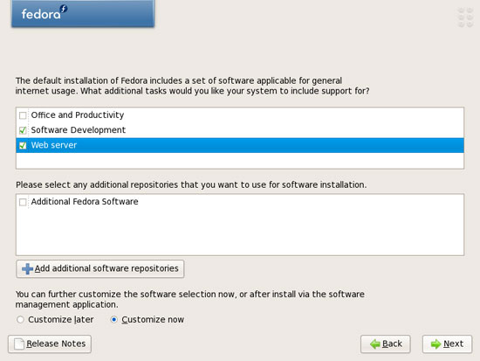Open the Release Notes
The width and height of the screenshot is (480, 361).
50,344
